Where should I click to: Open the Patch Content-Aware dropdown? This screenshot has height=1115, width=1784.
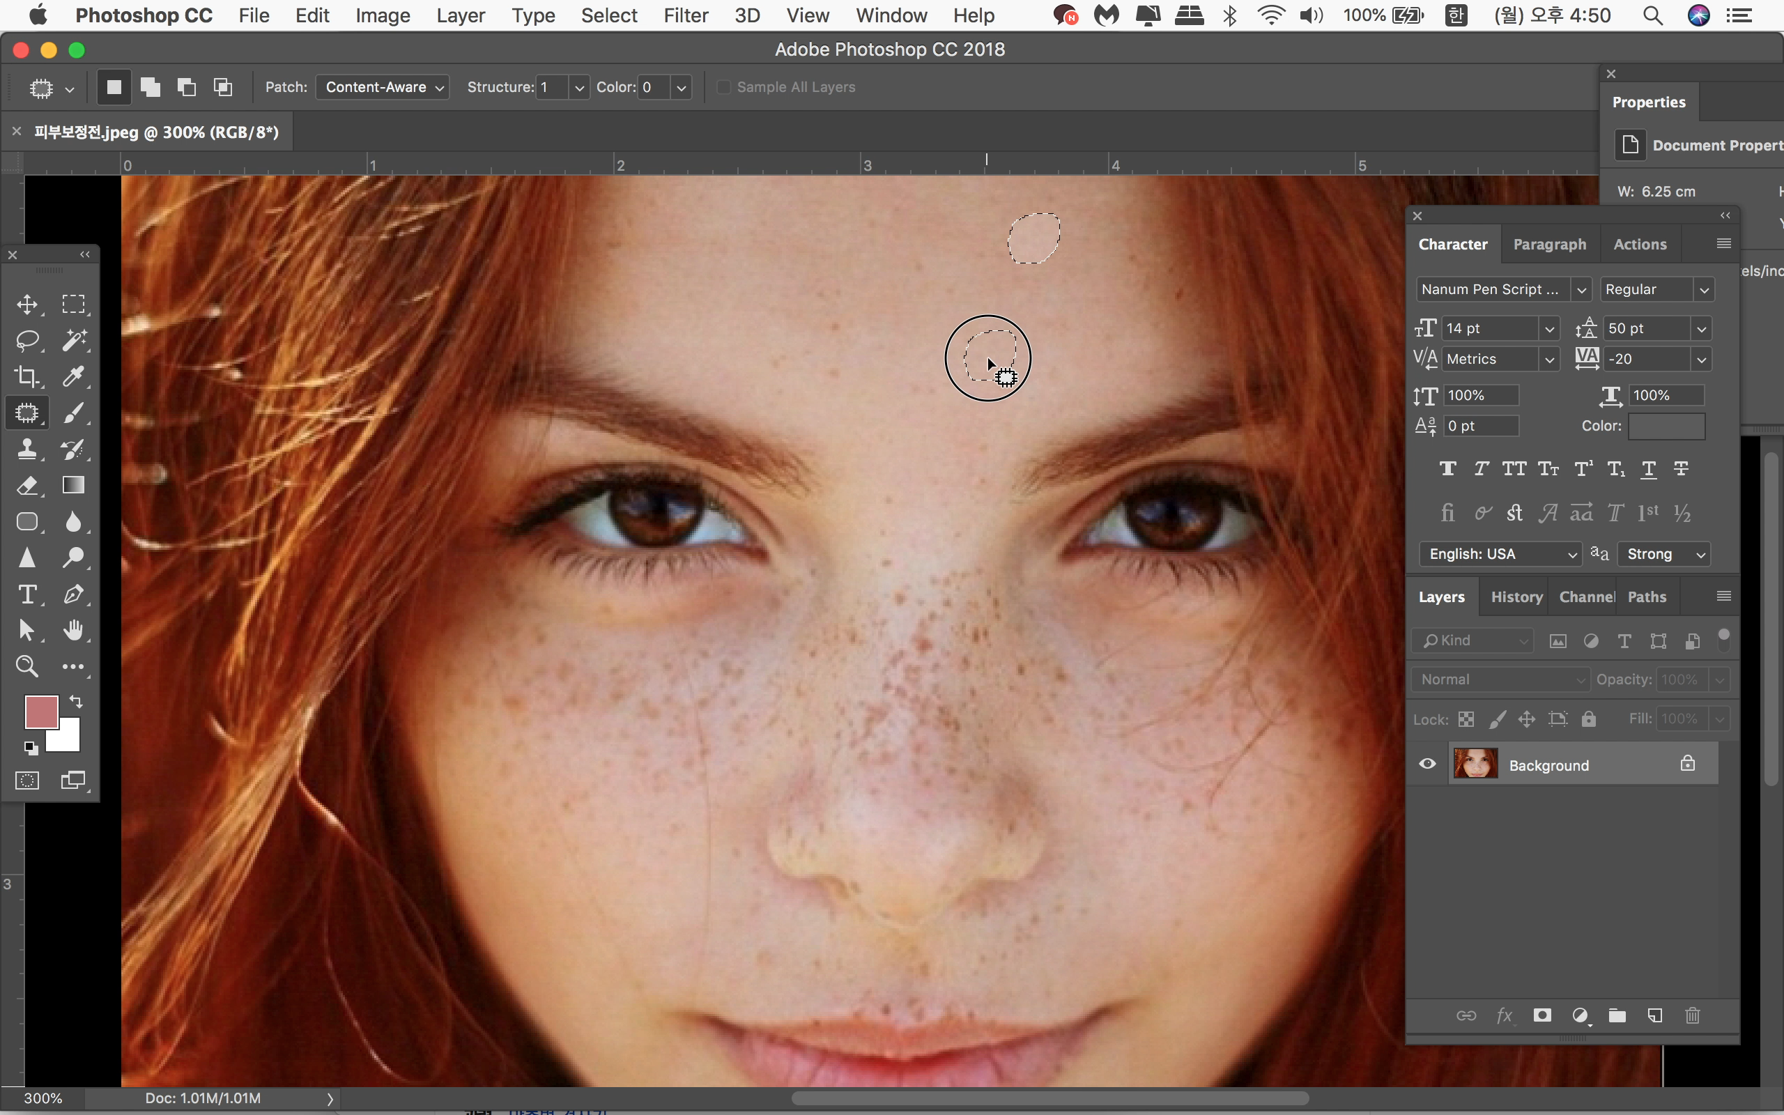point(383,87)
